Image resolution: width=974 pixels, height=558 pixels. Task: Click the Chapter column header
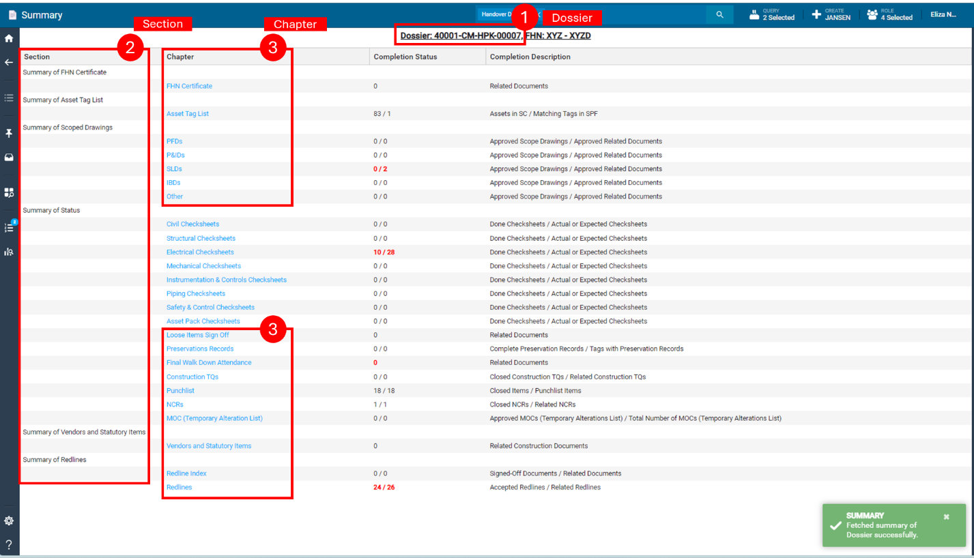coord(180,57)
